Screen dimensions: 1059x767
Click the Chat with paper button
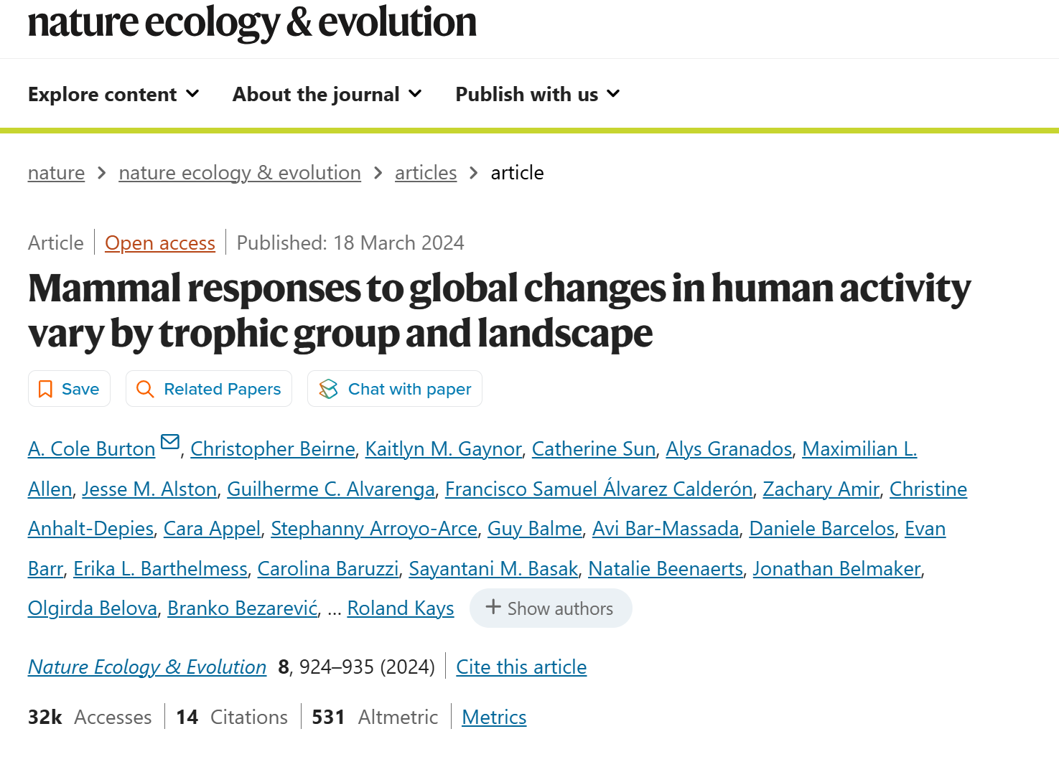pyautogui.click(x=394, y=388)
